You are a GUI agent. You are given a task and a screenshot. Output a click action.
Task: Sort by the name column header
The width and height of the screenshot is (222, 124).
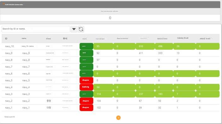pyautogui.click(x=24, y=38)
